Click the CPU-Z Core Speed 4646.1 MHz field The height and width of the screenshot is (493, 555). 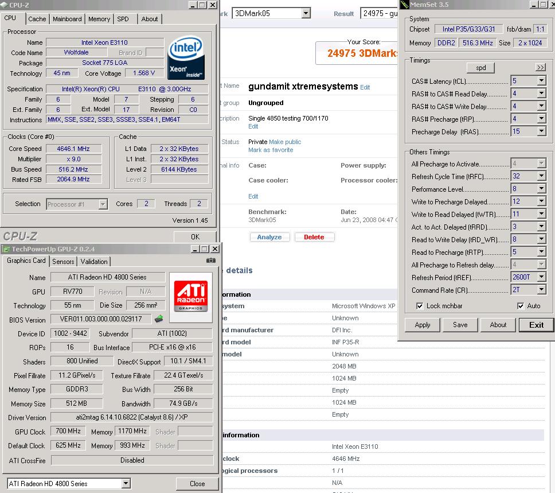73,149
